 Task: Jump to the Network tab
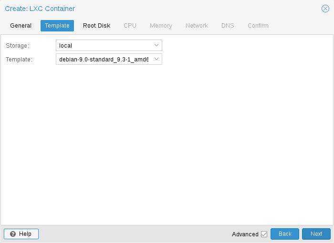(x=197, y=26)
